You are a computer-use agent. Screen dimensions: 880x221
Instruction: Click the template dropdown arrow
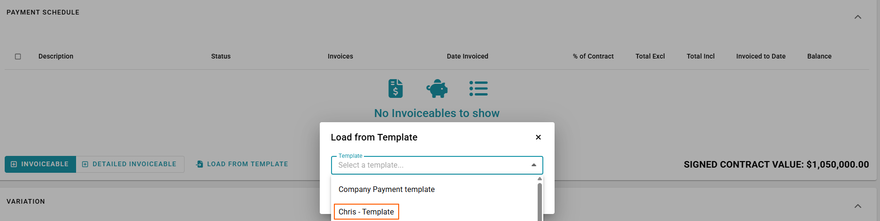(x=533, y=165)
